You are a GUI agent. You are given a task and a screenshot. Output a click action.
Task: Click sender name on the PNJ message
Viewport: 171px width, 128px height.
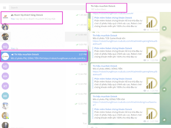[105, 97]
